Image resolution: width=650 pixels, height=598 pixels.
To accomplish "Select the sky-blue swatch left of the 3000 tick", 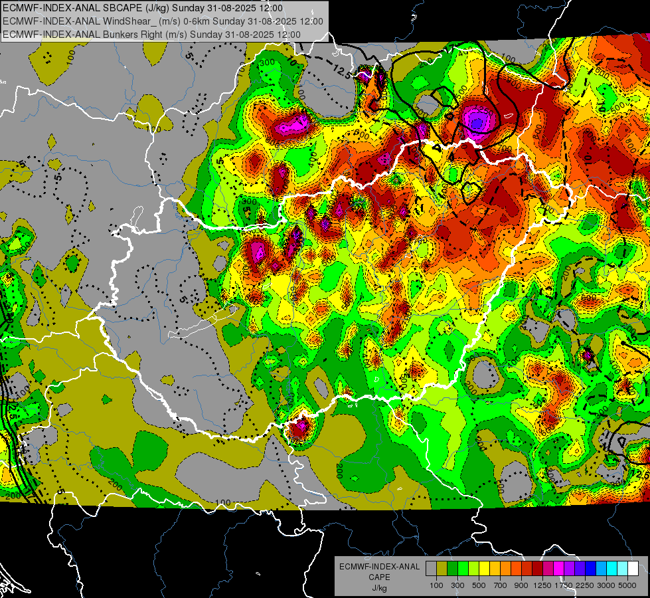I will [x=601, y=568].
